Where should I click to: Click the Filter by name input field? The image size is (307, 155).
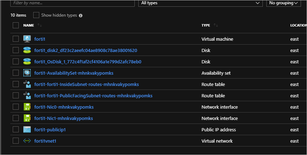click(73, 3)
